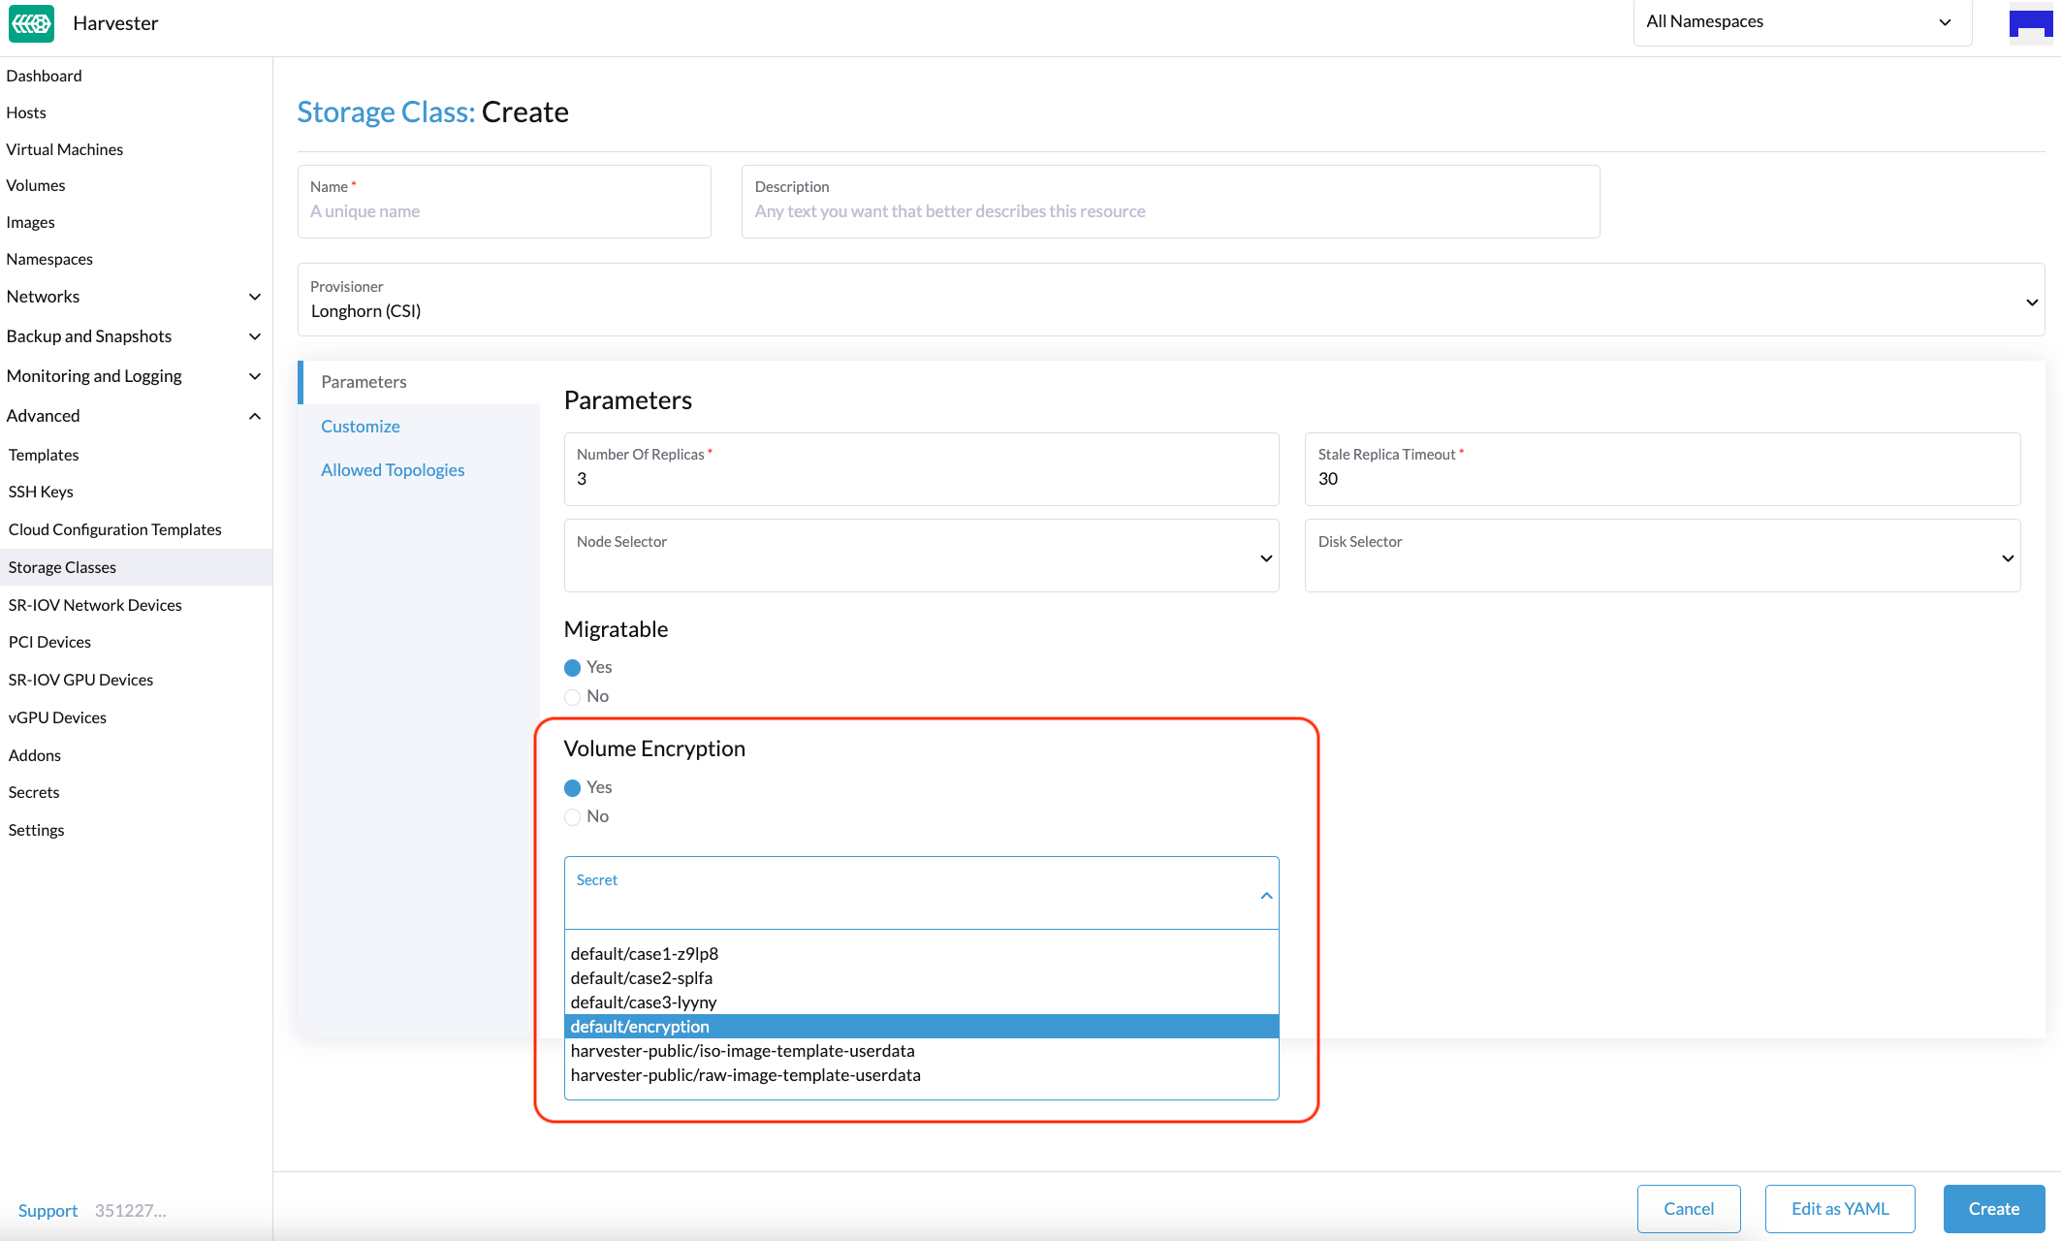Viewport: 2061px width, 1241px height.
Task: Open SR-IOV GPU Devices page
Action: 80,680
